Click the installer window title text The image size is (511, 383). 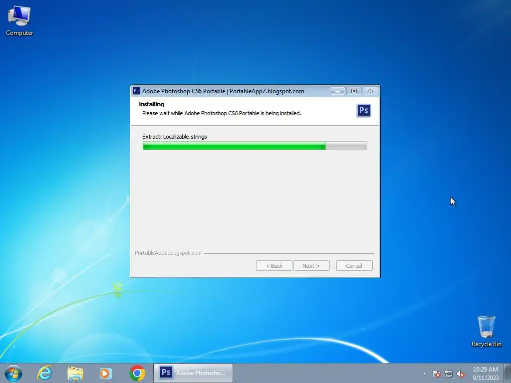pos(223,91)
